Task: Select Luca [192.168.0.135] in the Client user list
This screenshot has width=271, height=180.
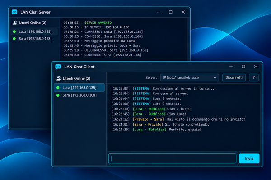Action: pyautogui.click(x=79, y=88)
